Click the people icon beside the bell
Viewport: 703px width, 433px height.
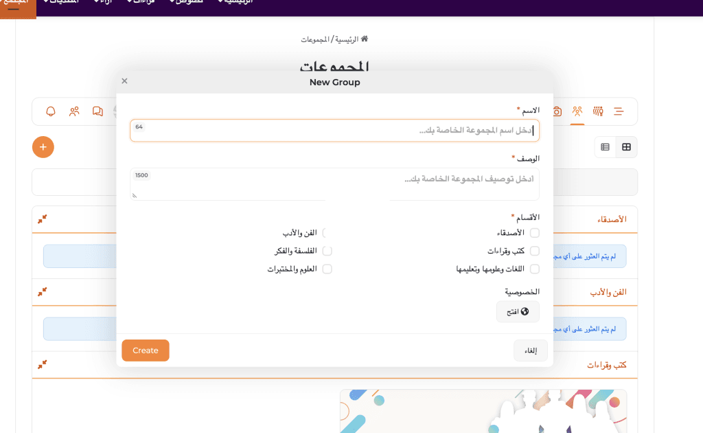[74, 111]
